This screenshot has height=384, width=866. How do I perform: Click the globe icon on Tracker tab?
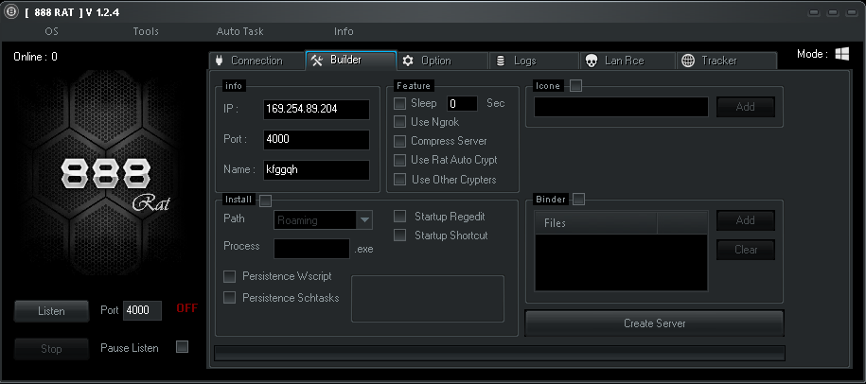coord(687,61)
